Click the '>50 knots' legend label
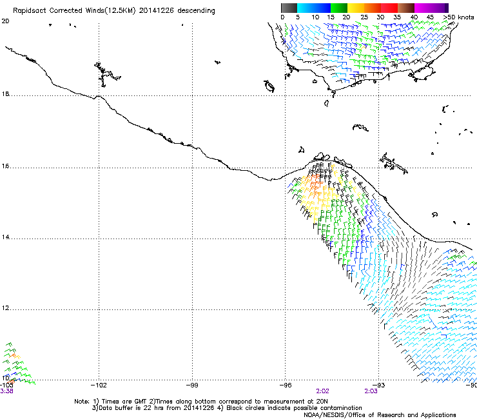 point(458,17)
